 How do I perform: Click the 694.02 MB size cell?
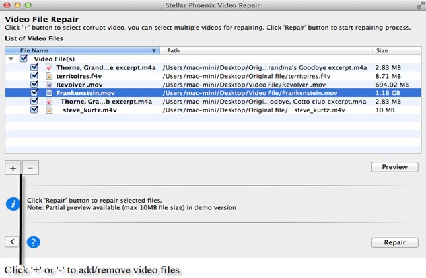click(x=392, y=85)
